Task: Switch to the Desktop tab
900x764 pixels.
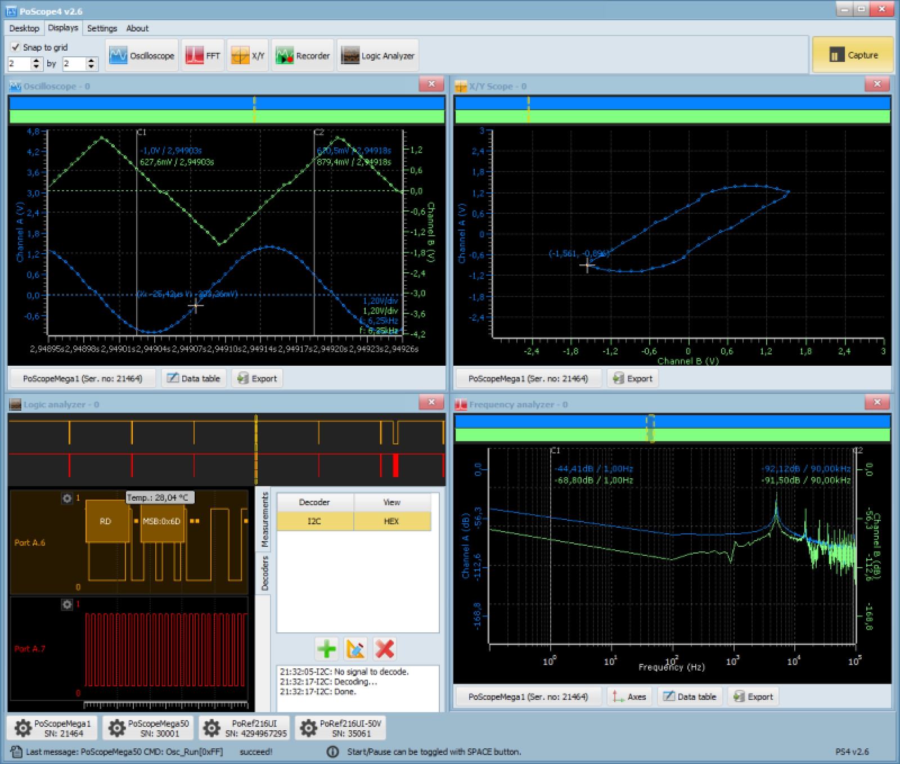Action: coord(24,28)
